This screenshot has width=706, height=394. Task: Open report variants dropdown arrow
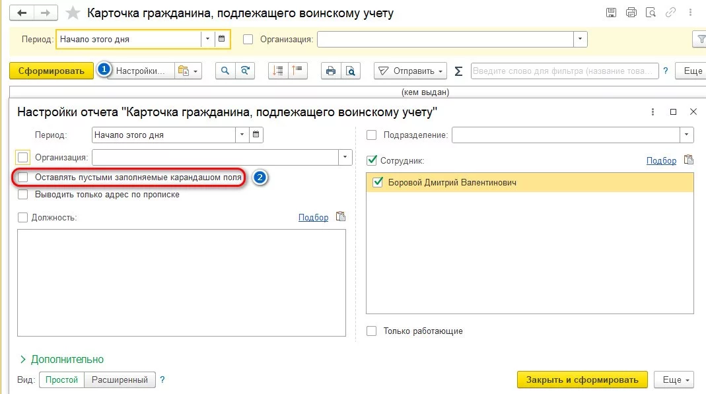coord(195,71)
